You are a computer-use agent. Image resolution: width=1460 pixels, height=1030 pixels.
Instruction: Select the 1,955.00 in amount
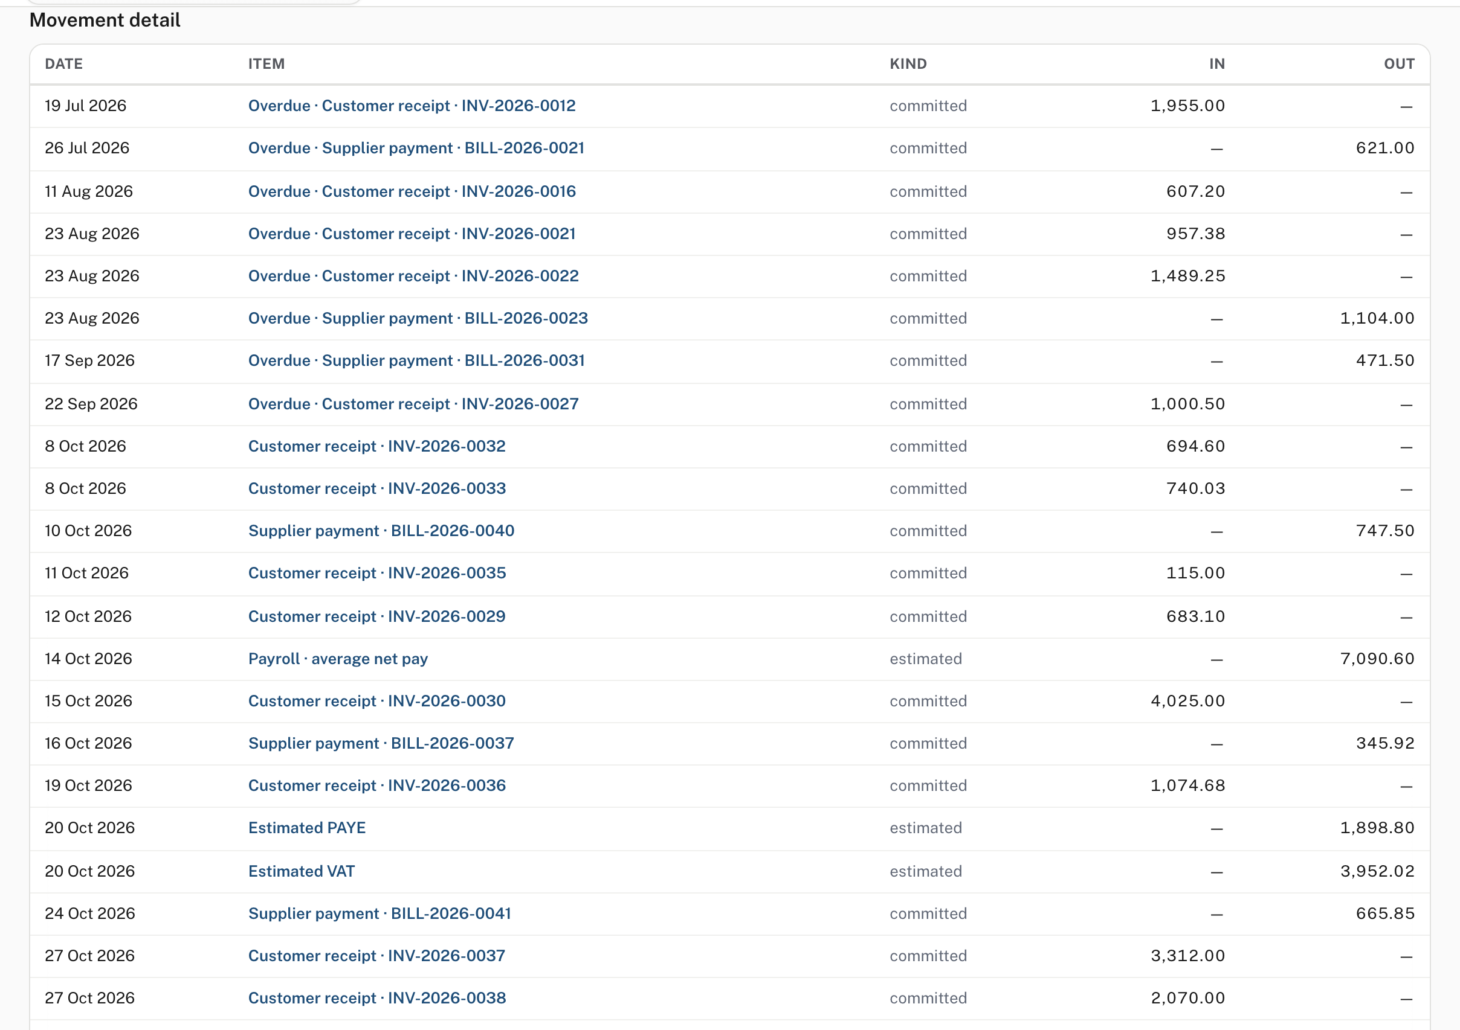(x=1188, y=106)
